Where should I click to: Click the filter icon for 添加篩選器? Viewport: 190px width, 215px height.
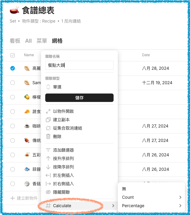click(48, 150)
